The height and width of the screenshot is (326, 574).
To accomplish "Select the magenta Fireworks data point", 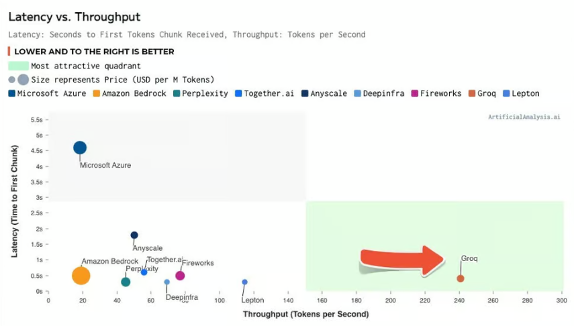I will coord(180,276).
